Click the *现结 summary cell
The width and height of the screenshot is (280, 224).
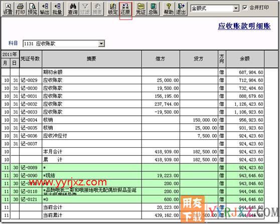coord(92,175)
